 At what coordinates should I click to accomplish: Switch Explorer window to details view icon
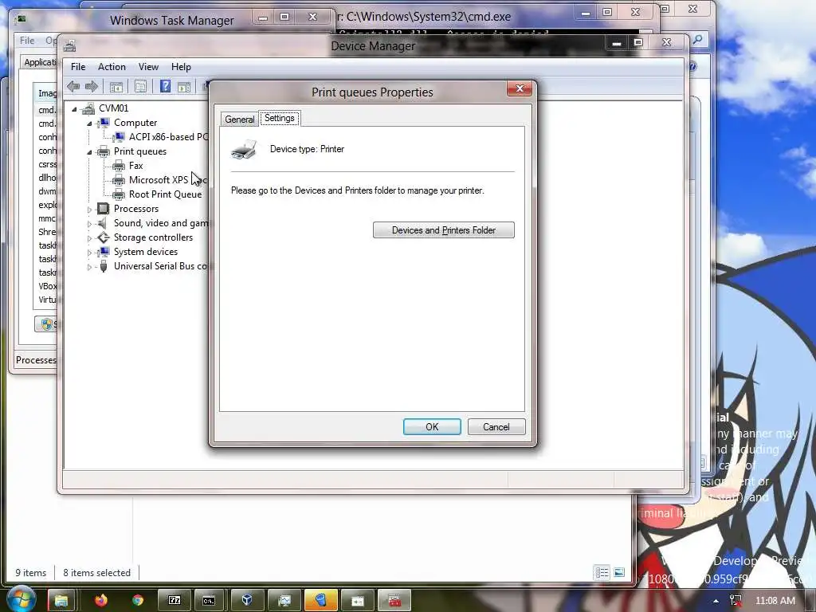point(602,573)
